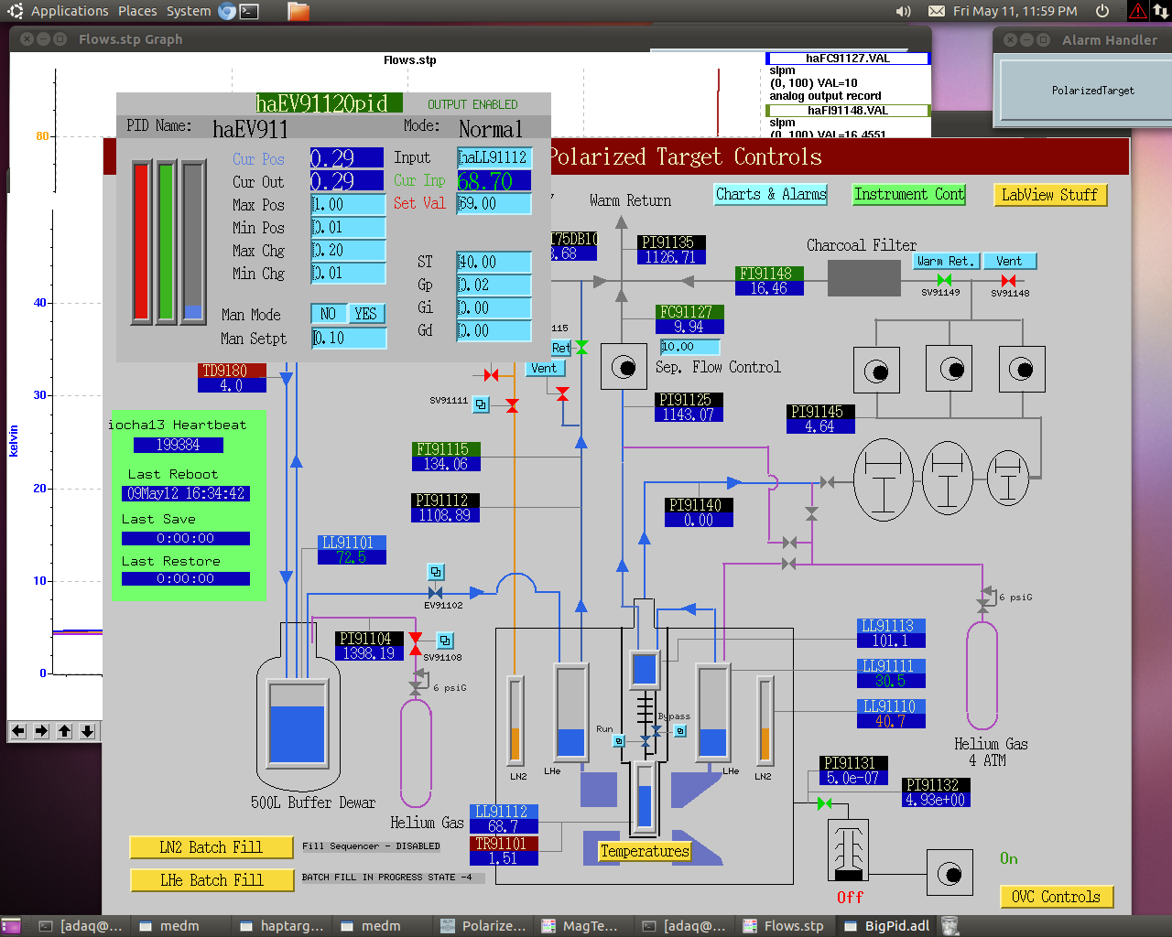Click the Man Setpt input field
This screenshot has height=937, width=1172.
click(349, 339)
